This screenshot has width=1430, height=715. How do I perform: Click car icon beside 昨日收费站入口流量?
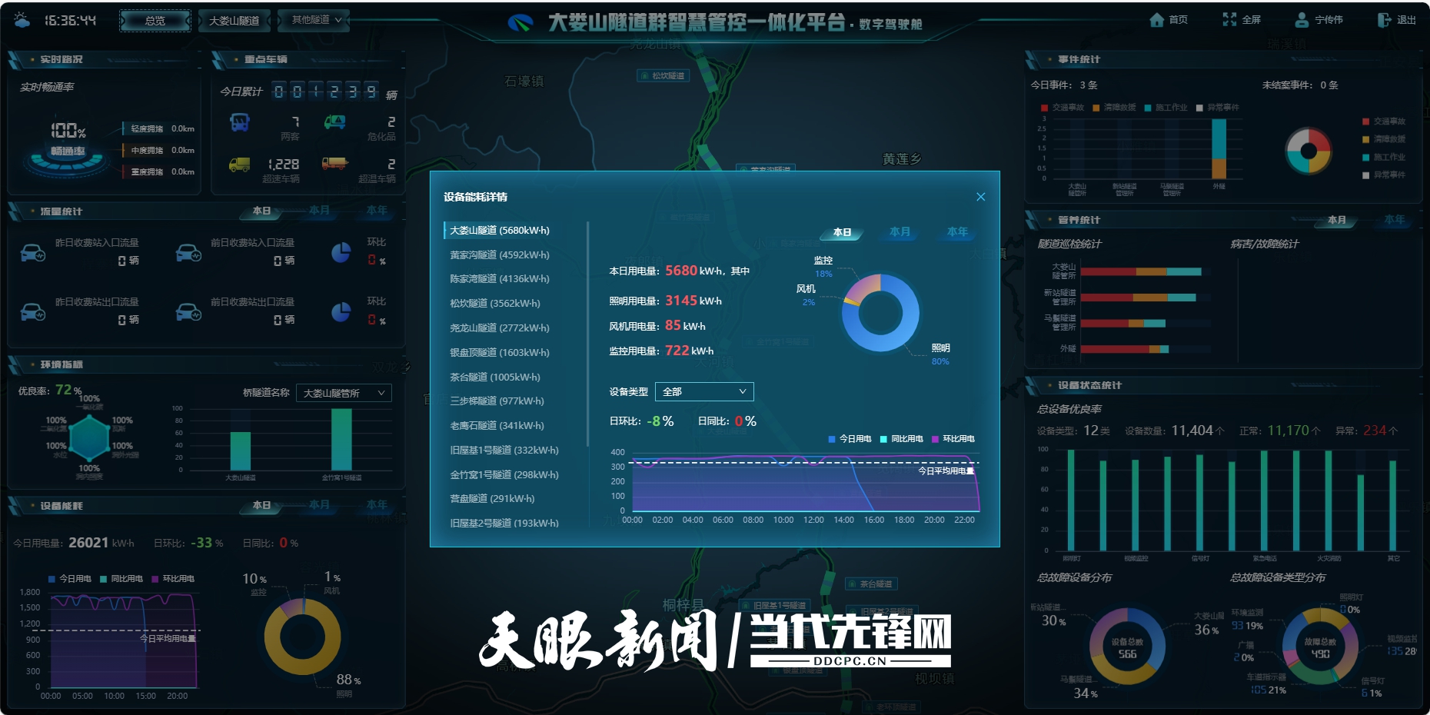point(33,252)
